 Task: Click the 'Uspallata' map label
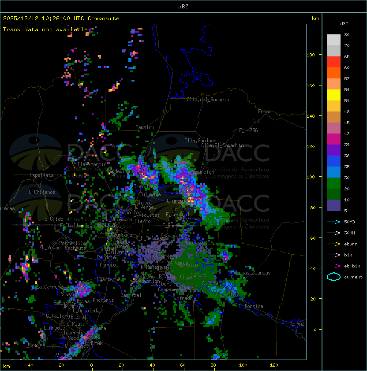(x=41, y=175)
